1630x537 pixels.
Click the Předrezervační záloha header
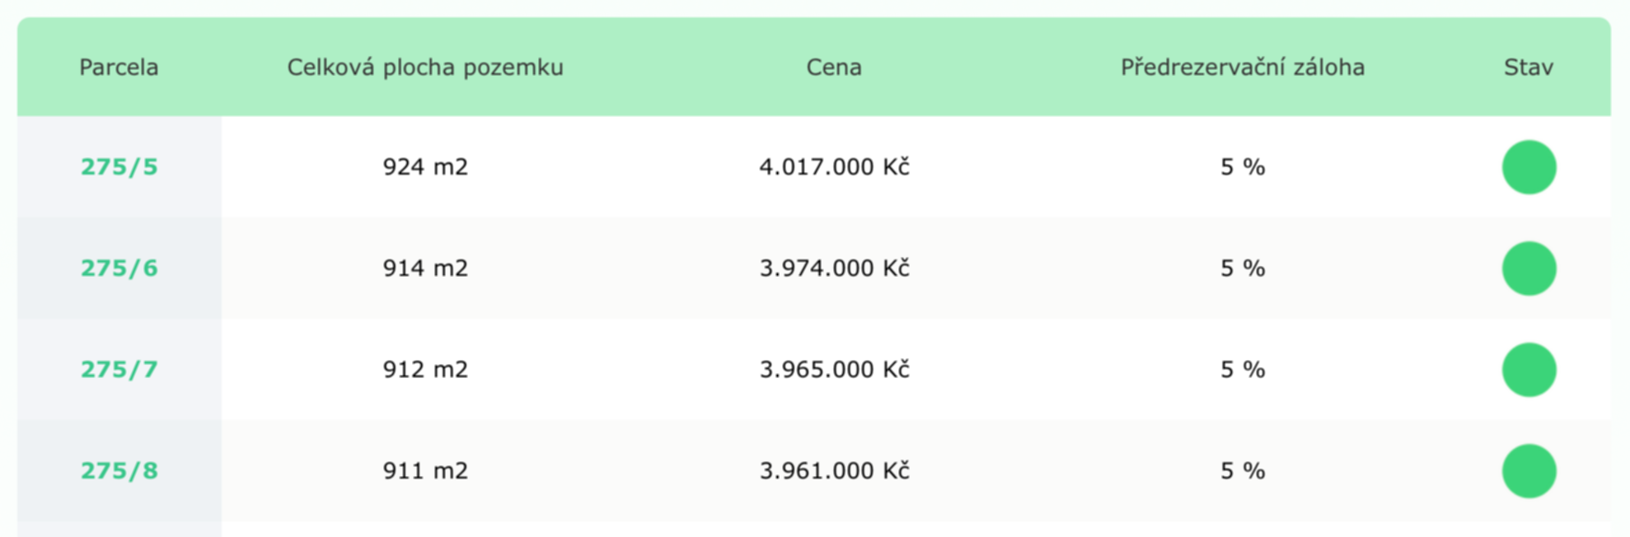[x=1243, y=68]
